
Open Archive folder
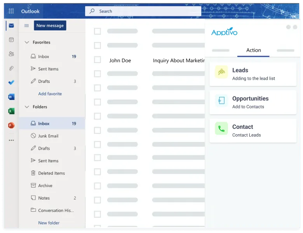coord(52,186)
